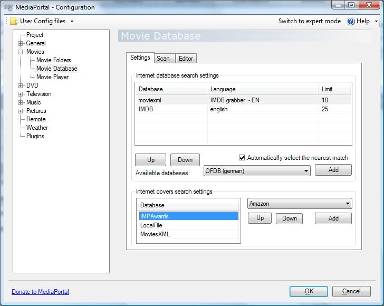Screen dimensions: 384x306
Task: Select Movie Player in the tree
Action: 52,77
